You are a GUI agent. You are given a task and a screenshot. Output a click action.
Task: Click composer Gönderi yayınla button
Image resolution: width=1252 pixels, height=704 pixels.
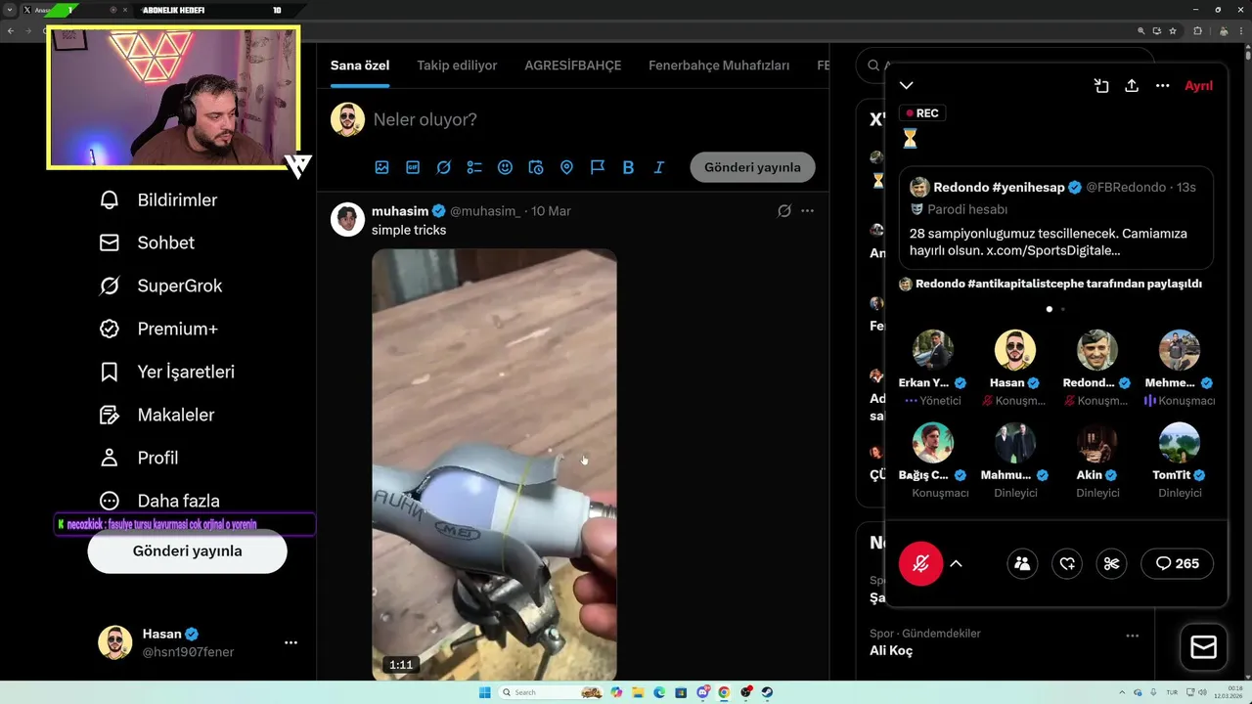[x=752, y=167]
